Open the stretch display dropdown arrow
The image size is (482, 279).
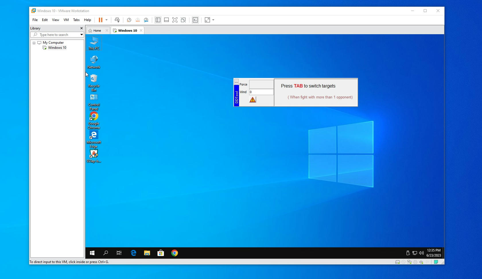click(x=213, y=20)
